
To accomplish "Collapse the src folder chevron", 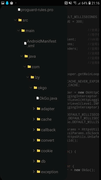I will (15, 20).
